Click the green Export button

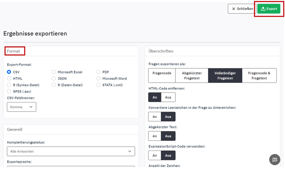[269, 9]
